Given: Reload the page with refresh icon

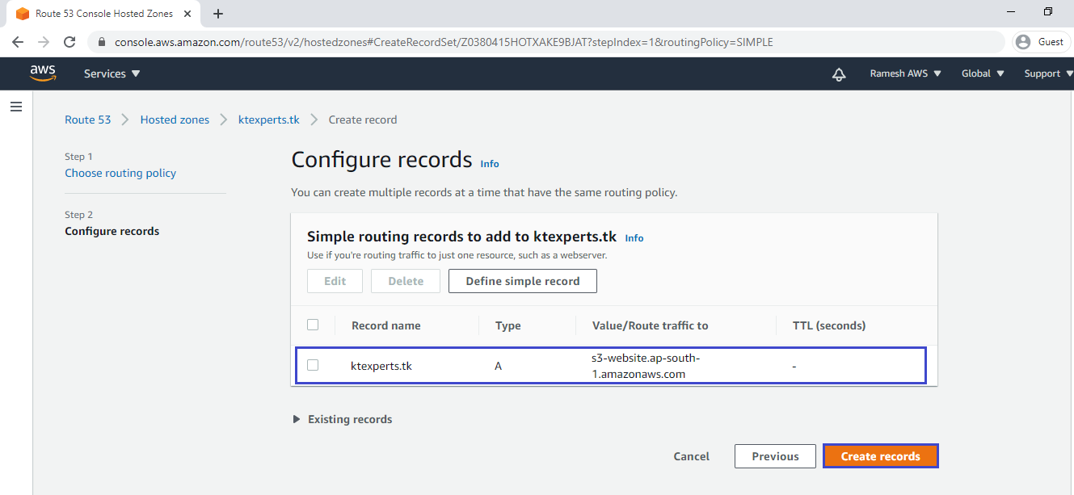Looking at the screenshot, I should pos(69,42).
